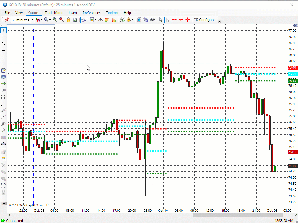
Task: Open the Trade Mode menu
Action: point(54,13)
